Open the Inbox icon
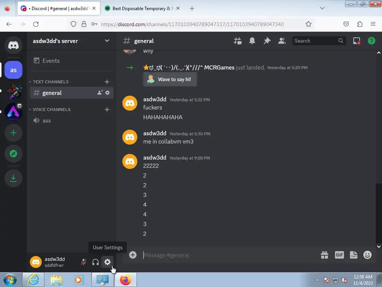382x287 pixels. pyautogui.click(x=357, y=41)
